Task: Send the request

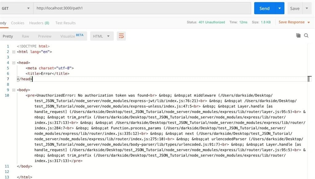Action: [264, 8]
